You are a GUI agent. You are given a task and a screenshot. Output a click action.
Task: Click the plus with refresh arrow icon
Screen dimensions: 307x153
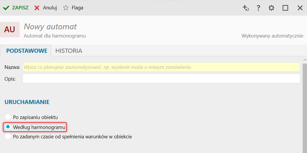245,8
